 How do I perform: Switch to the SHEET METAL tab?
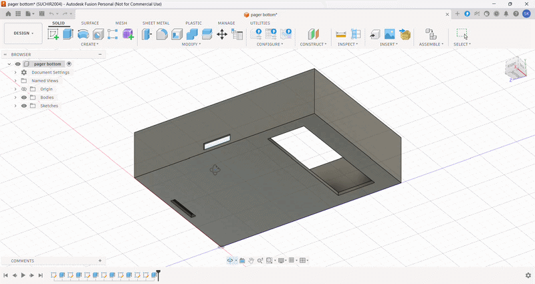[156, 23]
